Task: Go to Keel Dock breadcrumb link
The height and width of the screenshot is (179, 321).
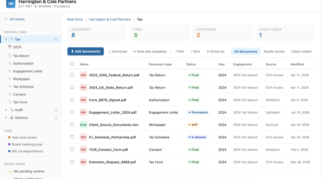Action: [75, 19]
